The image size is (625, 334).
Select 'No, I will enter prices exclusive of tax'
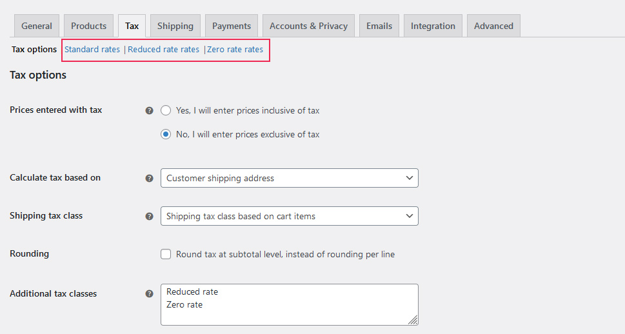(166, 135)
